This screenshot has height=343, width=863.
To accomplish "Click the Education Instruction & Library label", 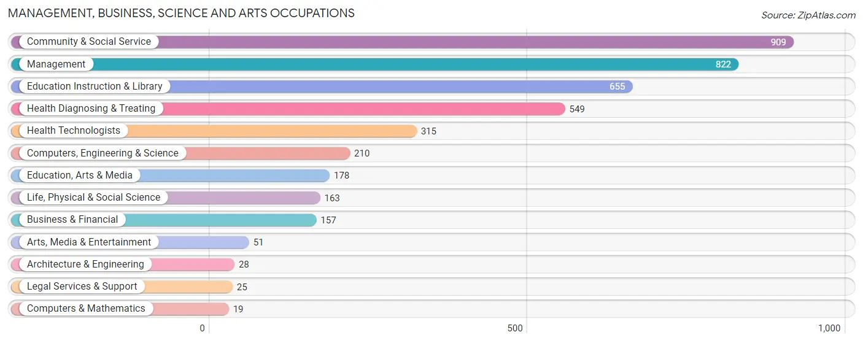I will [95, 87].
